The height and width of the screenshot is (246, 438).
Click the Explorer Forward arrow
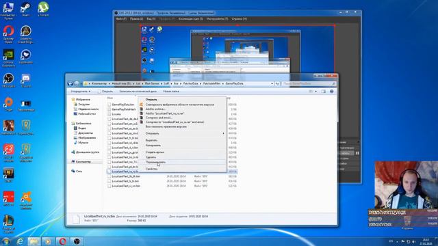pos(77,83)
